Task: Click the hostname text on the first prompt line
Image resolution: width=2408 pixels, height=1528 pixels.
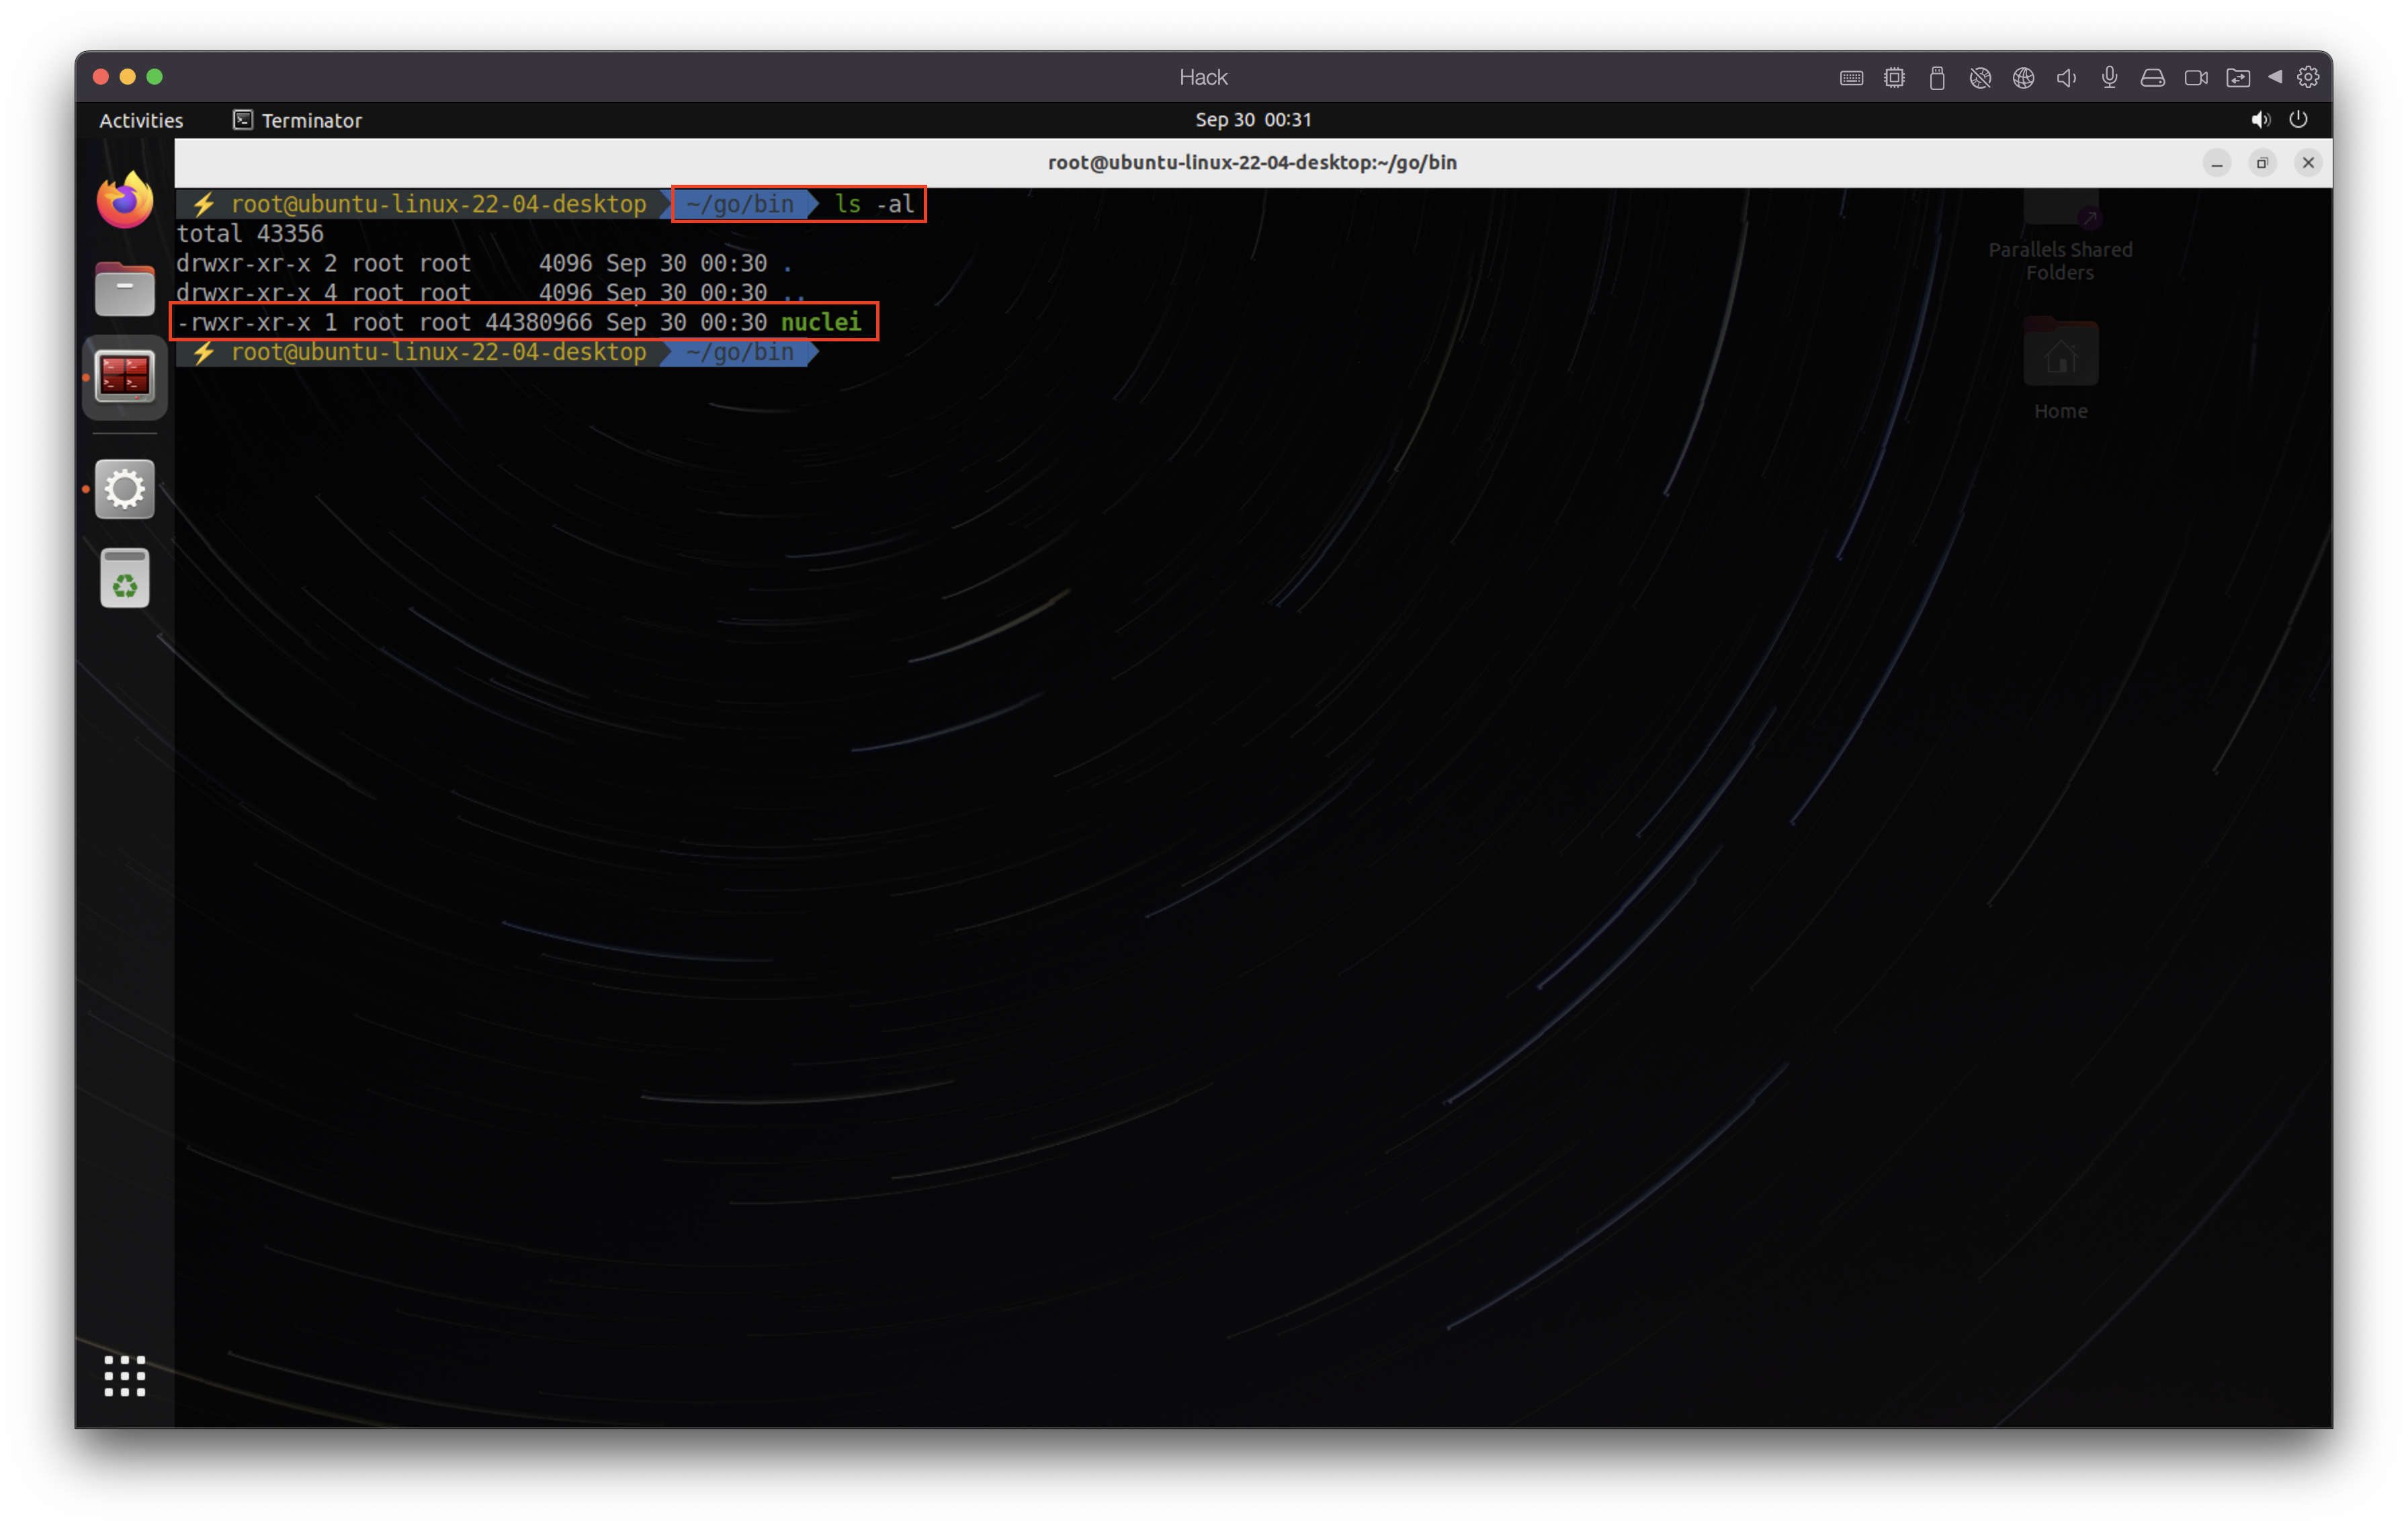Action: coord(438,204)
